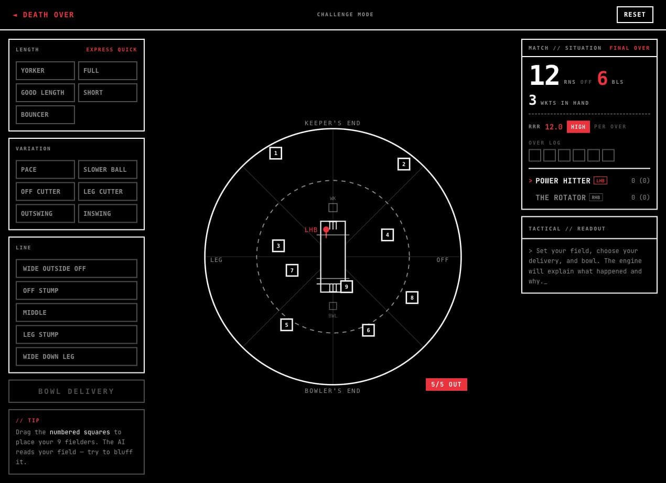The width and height of the screenshot is (666, 483).
Task: Click the wicketkeeper WK square
Action: click(333, 207)
